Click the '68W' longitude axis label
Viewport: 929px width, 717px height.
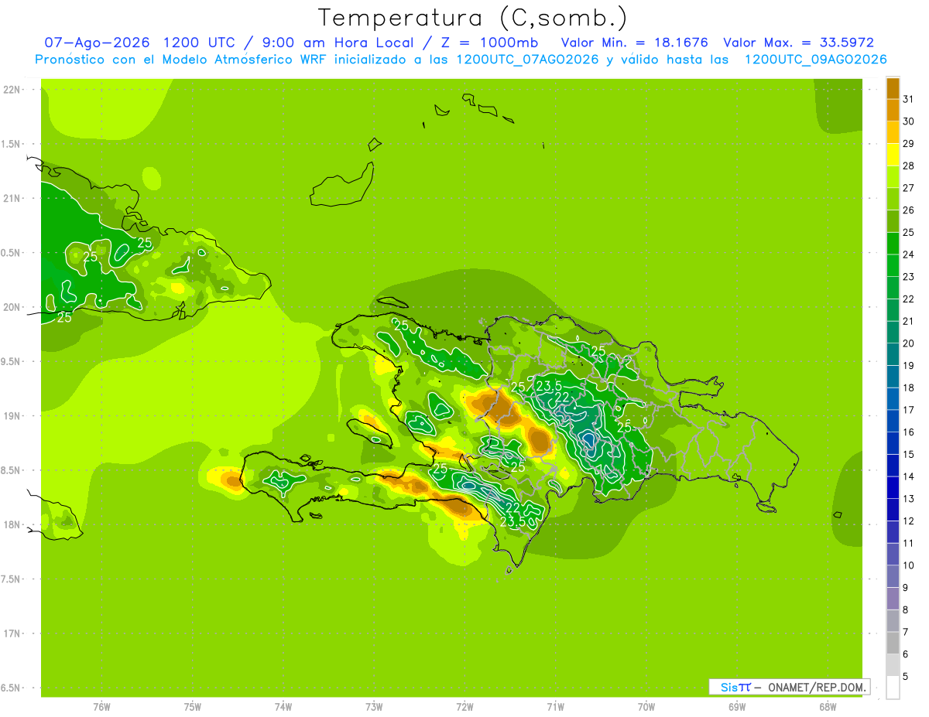[828, 707]
